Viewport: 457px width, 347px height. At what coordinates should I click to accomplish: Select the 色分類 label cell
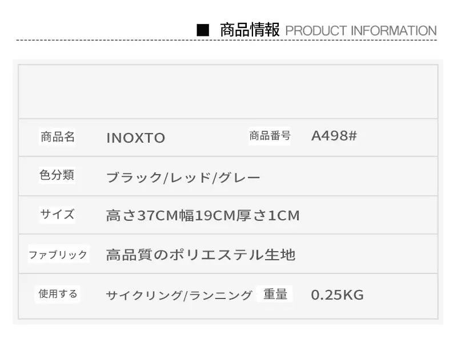57,175
